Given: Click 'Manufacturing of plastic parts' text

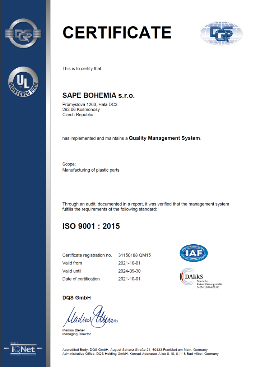Looking at the screenshot, I should (x=90, y=170).
